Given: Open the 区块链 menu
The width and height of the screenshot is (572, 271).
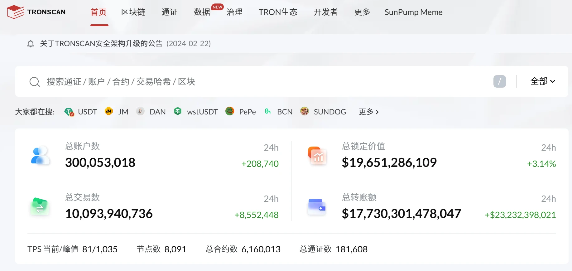Looking at the screenshot, I should (x=133, y=12).
